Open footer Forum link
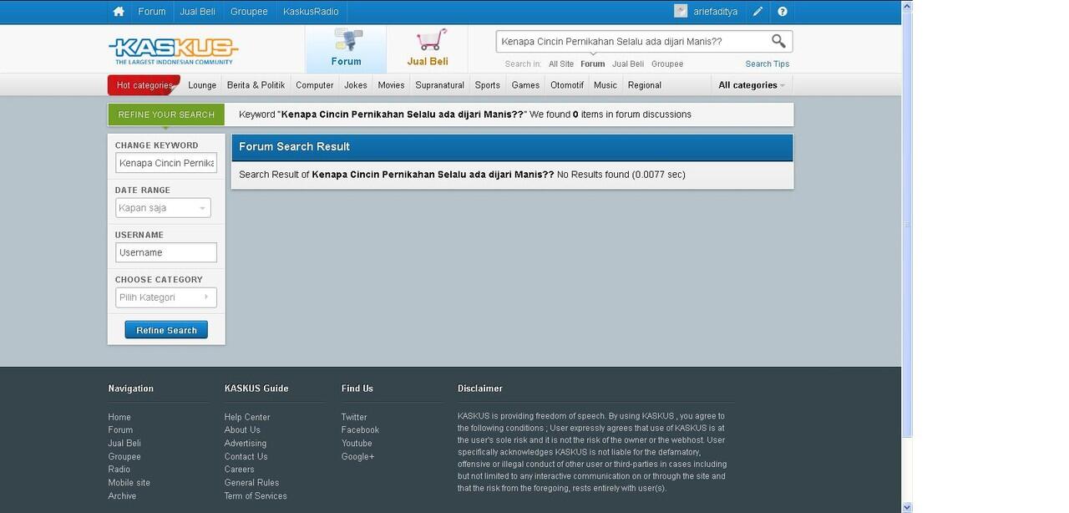Screen dimensions: 1069x513 120,430
